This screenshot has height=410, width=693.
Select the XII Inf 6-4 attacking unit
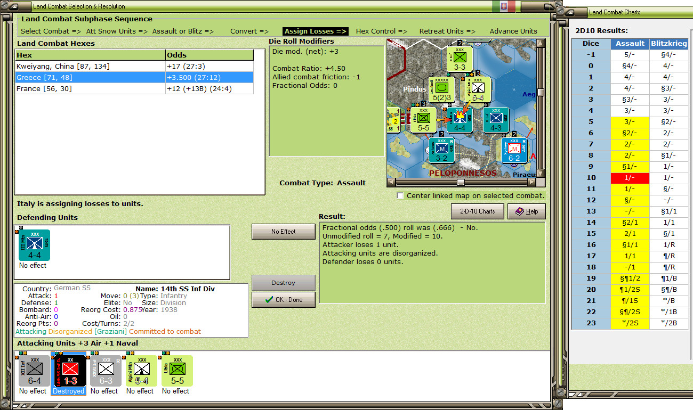point(34,371)
